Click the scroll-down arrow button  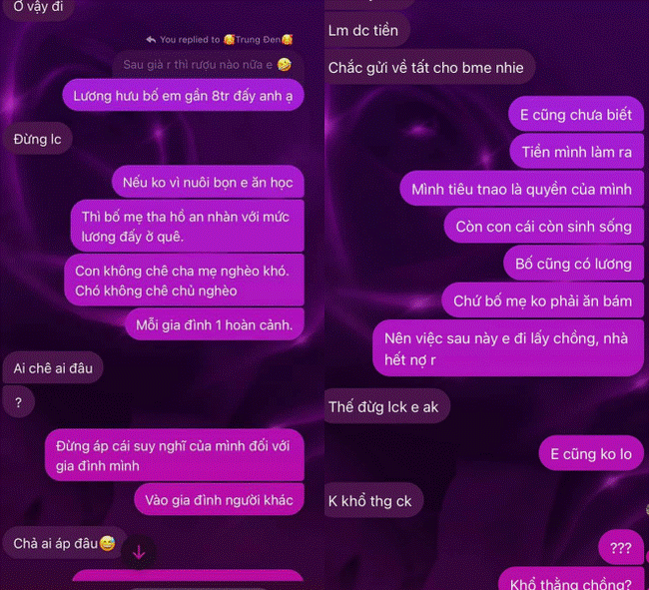pyautogui.click(x=139, y=552)
